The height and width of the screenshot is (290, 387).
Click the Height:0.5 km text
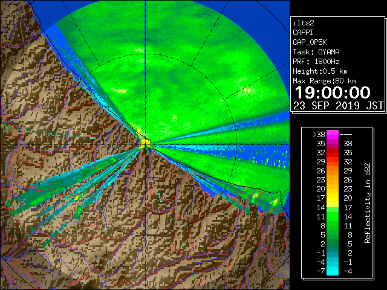point(320,71)
